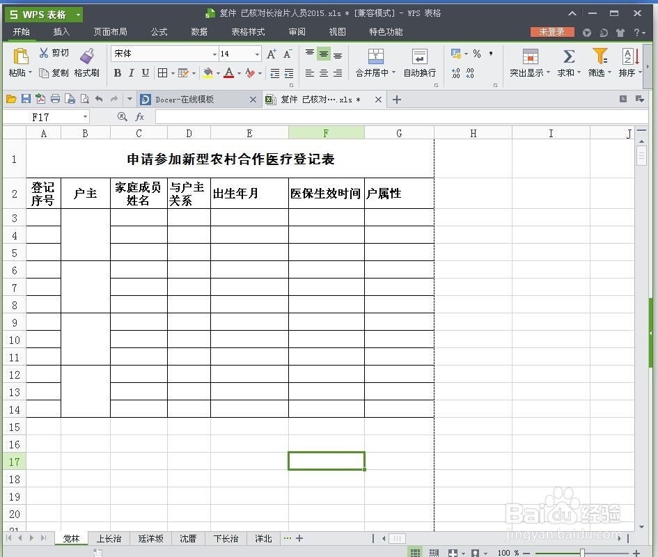Expand the 求和 dropdown arrow
Viewport: 658px width, 557px height.
579,72
